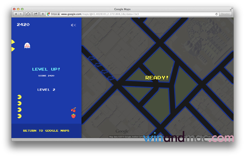Click the strawberry fruit icon
The image size is (245, 157).
coord(73,116)
